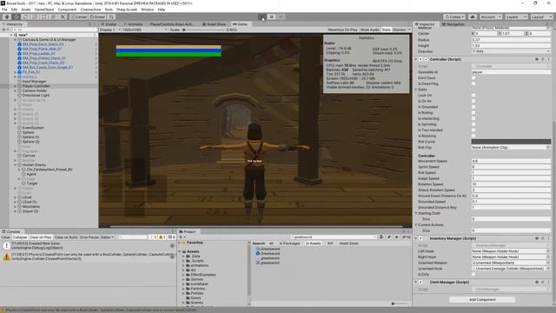Screen dimensions: 556x313
Task: Toggle Global handle rotation button
Action: click(97, 17)
